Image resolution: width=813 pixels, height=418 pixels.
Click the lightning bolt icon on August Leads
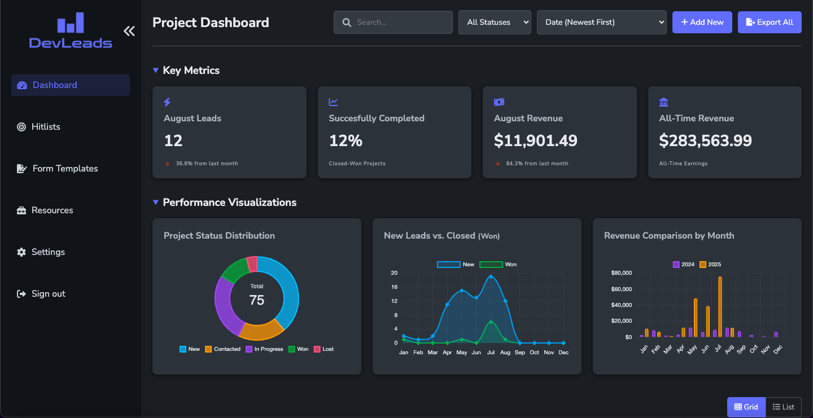click(x=167, y=102)
